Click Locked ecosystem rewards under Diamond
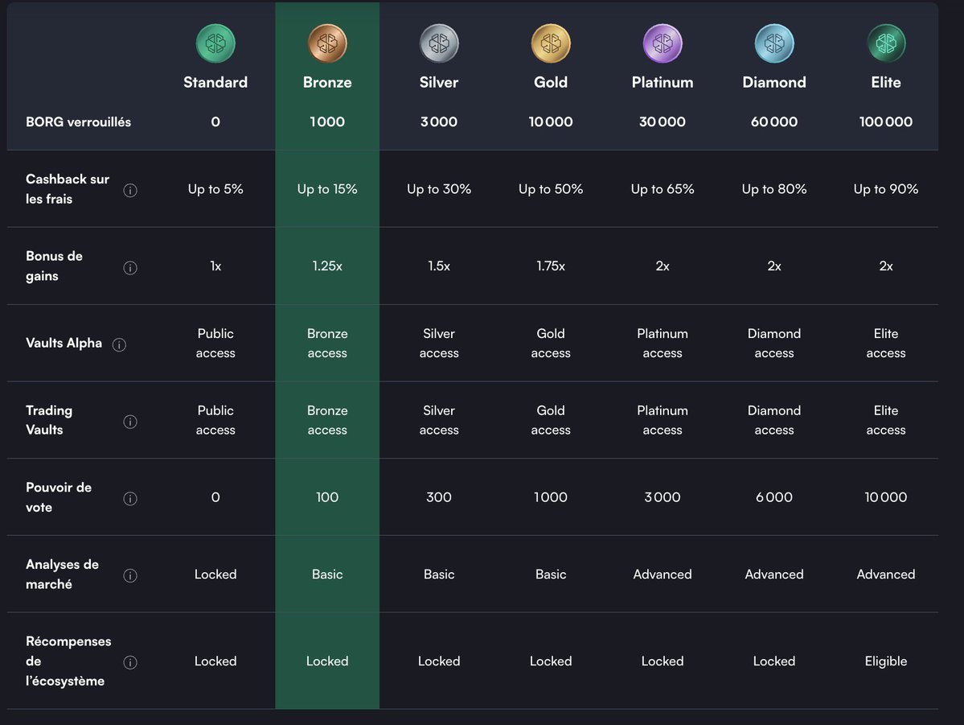This screenshot has width=964, height=725. (774, 661)
